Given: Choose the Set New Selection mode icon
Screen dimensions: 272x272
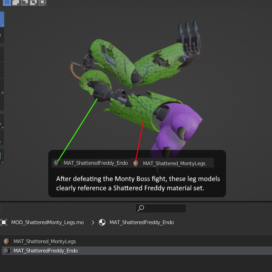Looking at the screenshot, I should pos(7,2).
